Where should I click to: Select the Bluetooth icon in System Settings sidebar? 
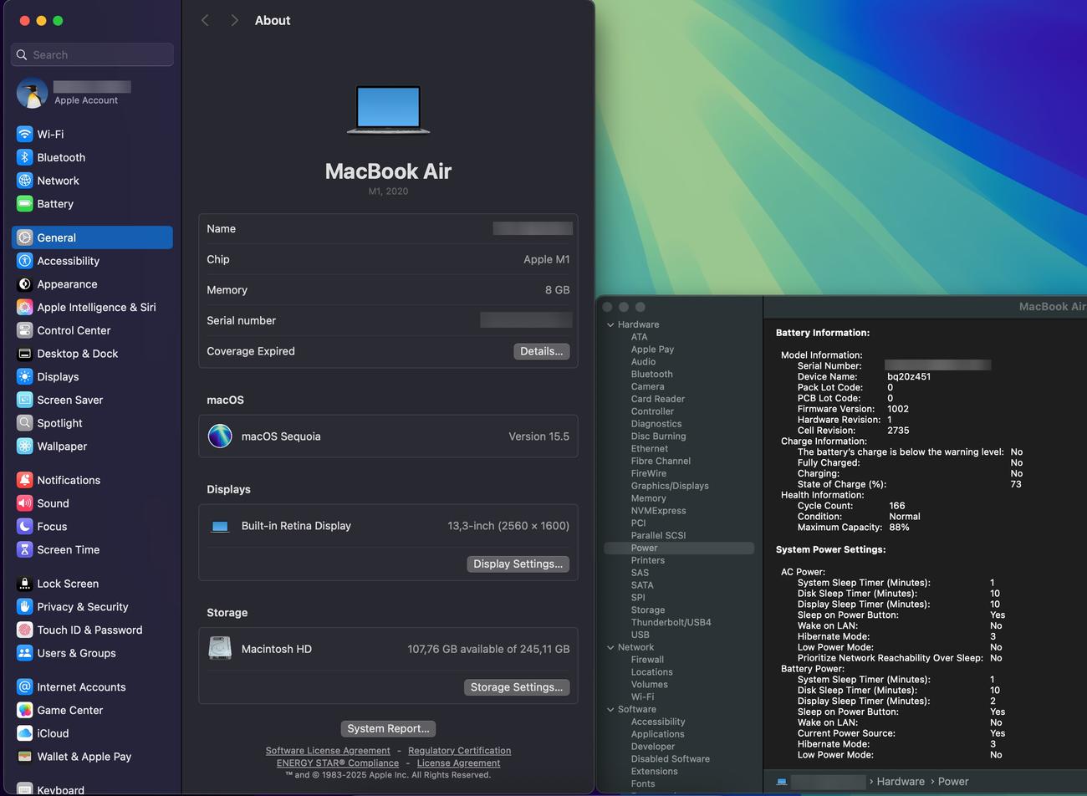(25, 157)
